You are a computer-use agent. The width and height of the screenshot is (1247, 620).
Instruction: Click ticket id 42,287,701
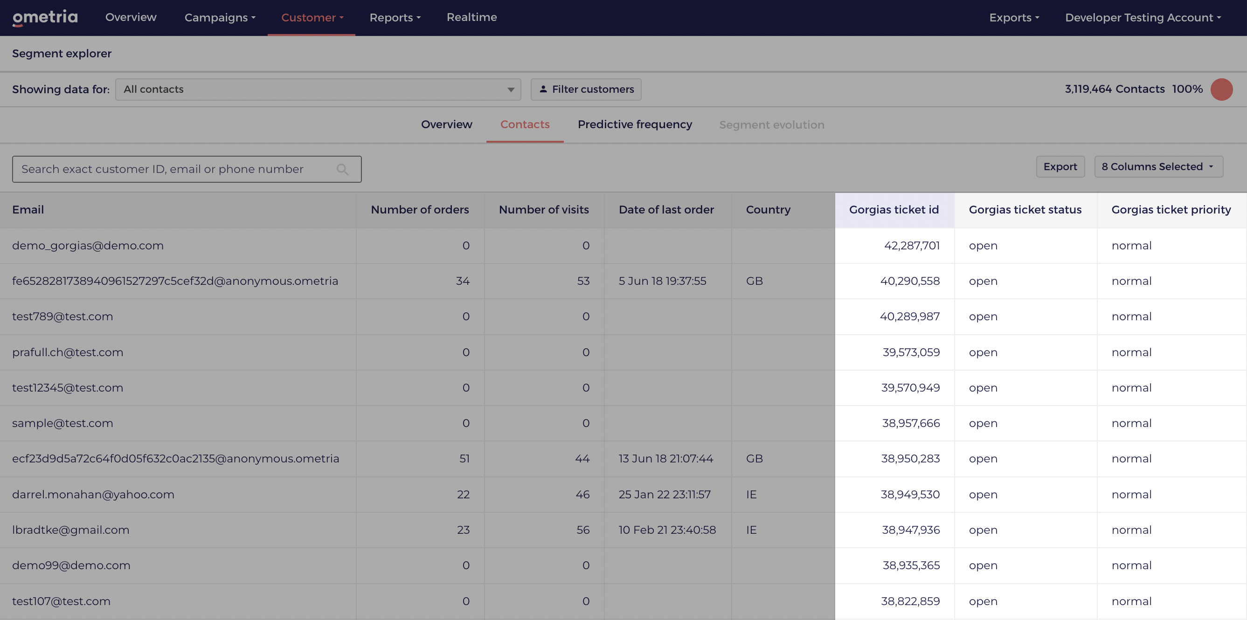coord(912,245)
